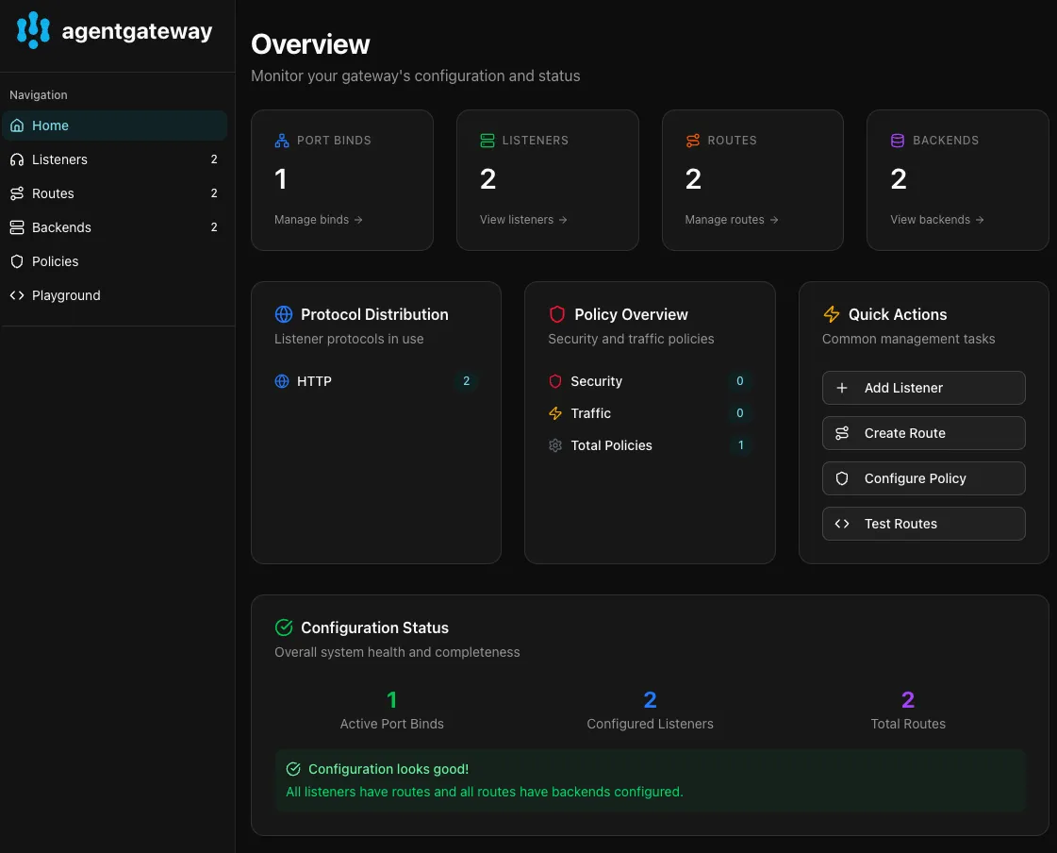The width and height of the screenshot is (1057, 853).
Task: Open the Listeners navigation item
Action: (115, 159)
